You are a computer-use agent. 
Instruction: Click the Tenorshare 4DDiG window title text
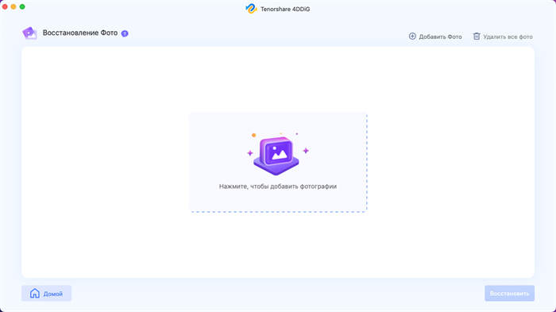[285, 10]
